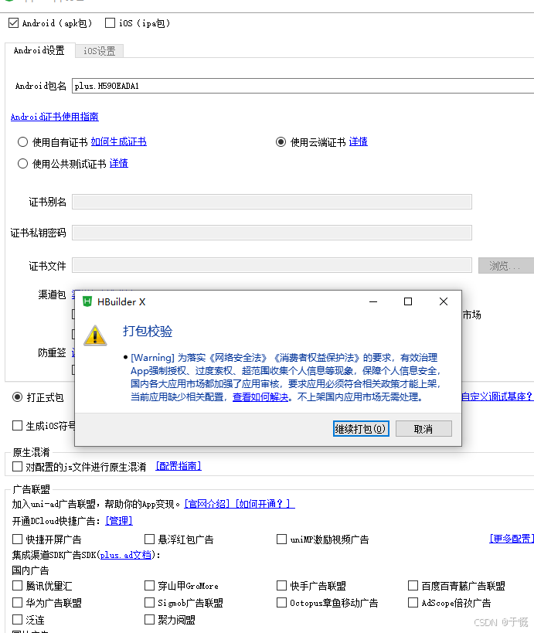Open 如何生成证书 link
534x633 pixels.
[x=119, y=141]
